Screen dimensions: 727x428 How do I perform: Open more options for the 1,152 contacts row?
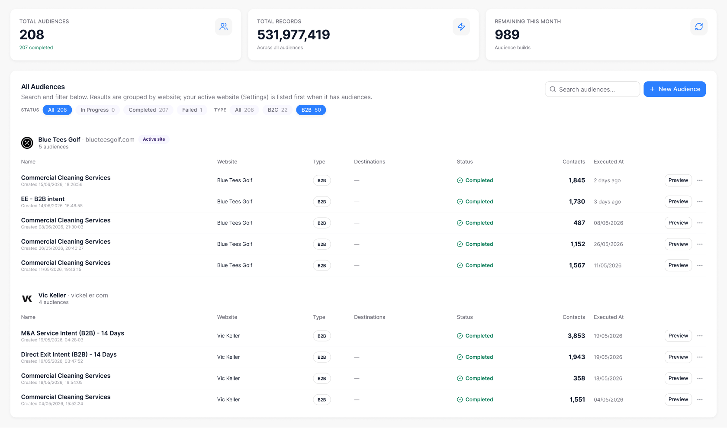[700, 244]
